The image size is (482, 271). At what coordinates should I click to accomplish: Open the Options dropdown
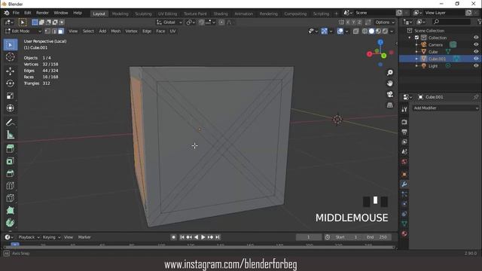click(x=385, y=22)
